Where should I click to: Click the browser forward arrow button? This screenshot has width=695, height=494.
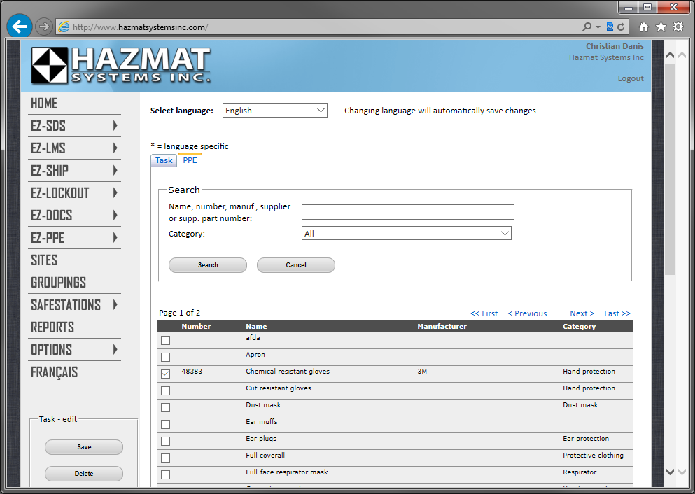(44, 27)
